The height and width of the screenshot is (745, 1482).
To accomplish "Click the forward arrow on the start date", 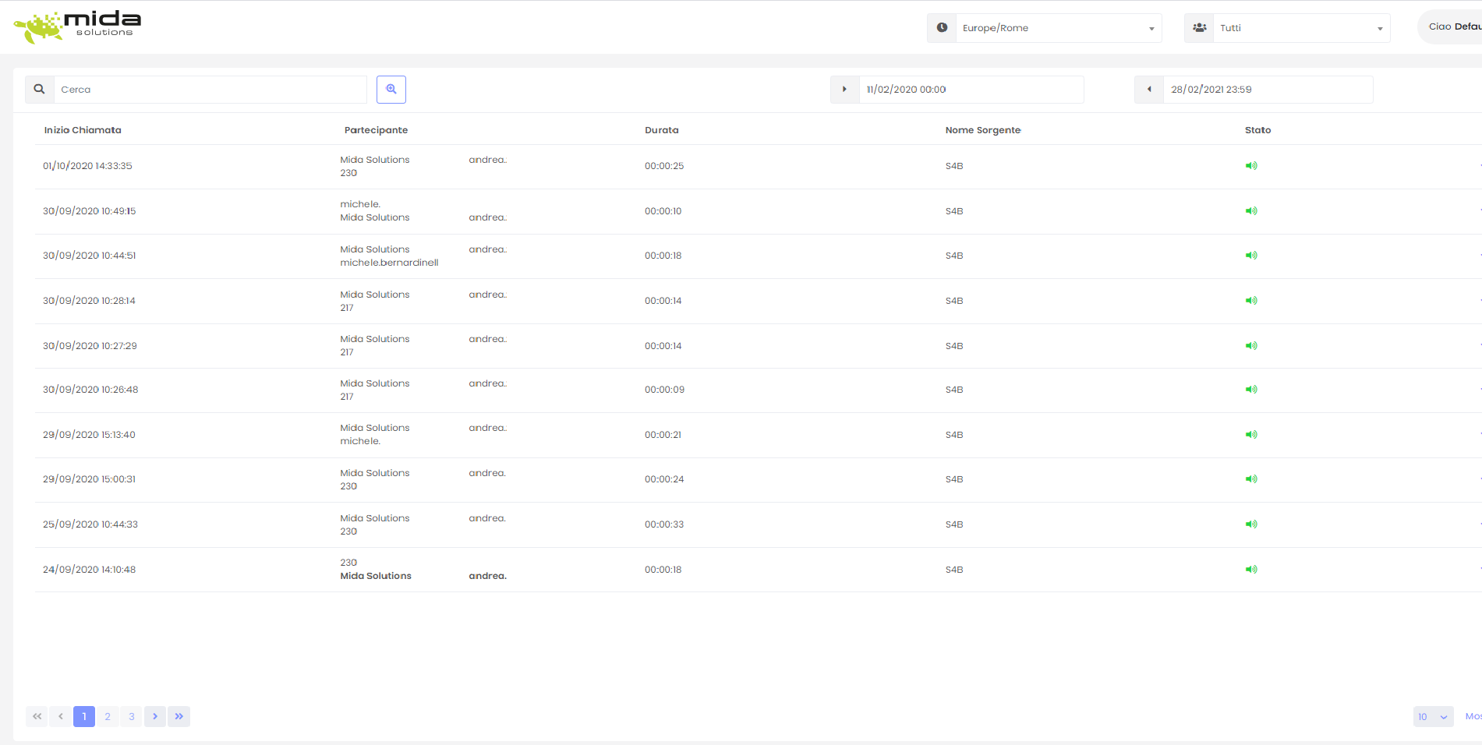I will (845, 89).
